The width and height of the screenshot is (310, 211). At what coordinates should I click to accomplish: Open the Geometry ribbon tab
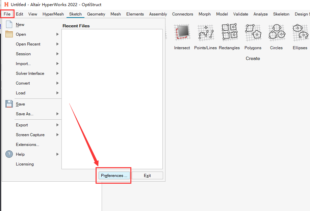tap(96, 14)
